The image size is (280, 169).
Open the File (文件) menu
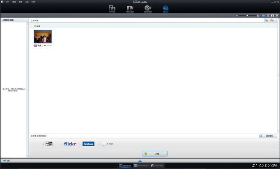coord(7,2)
